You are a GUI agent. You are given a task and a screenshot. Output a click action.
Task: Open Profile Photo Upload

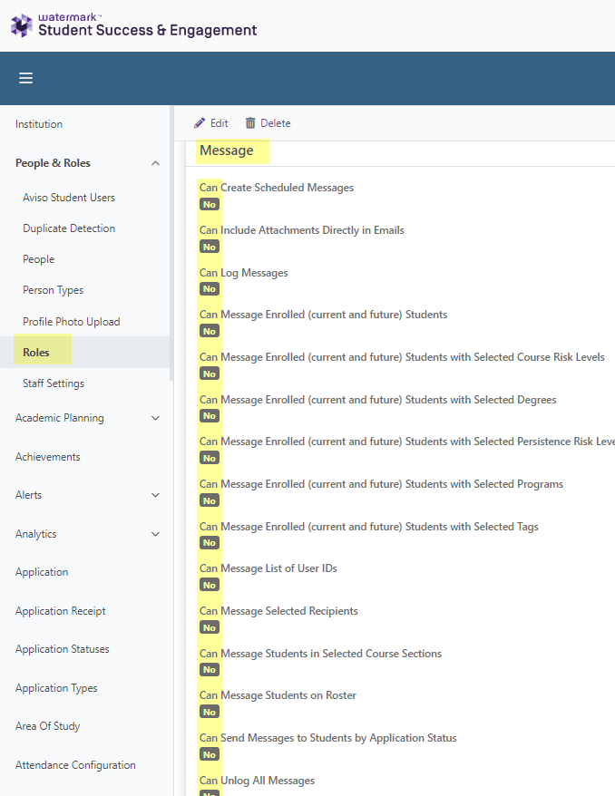[72, 322]
